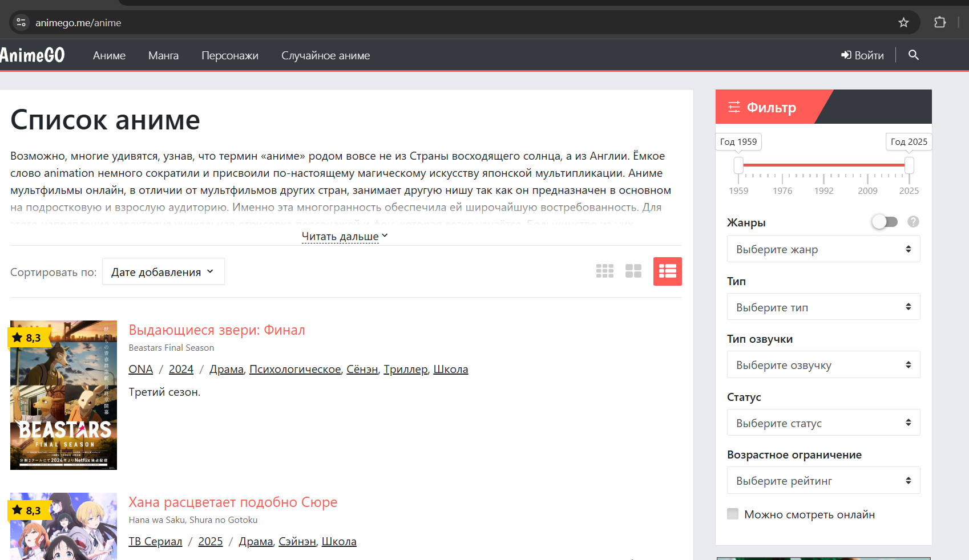
Task: Open the Beastars Final Season poster thumbnail
Action: (x=63, y=395)
